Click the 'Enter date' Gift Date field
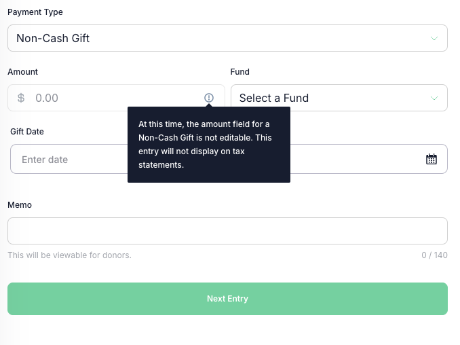Image resolution: width=460 pixels, height=345 pixels. 229,159
